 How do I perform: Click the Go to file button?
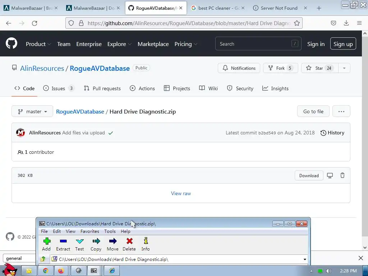[x=313, y=111]
